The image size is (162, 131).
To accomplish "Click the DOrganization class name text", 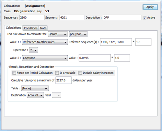I will point(25,11).
